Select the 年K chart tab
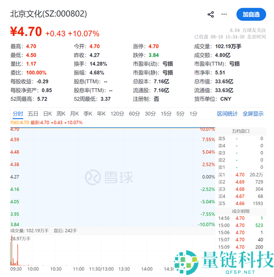This screenshot has width=274, height=277. [x=101, y=114]
